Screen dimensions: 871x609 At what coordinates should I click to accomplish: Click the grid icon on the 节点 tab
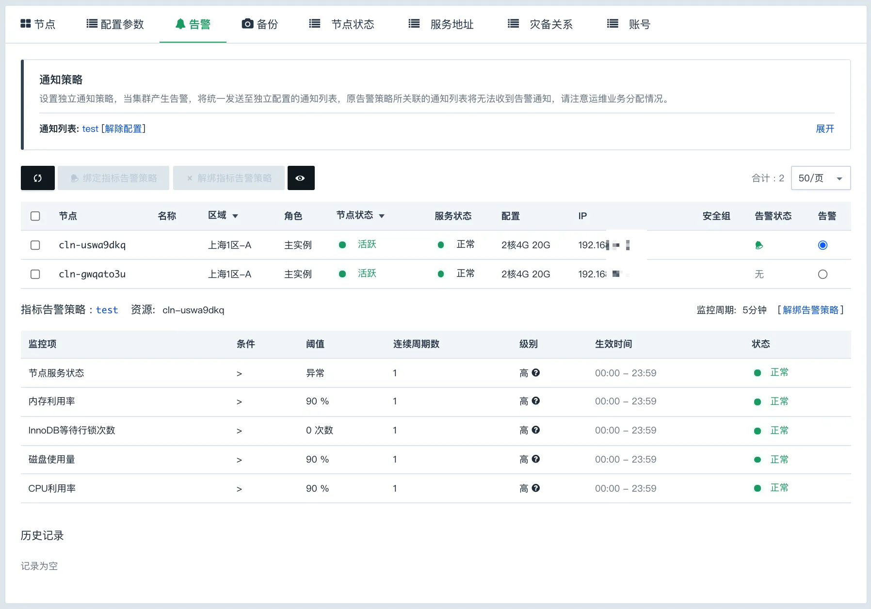[x=26, y=23]
